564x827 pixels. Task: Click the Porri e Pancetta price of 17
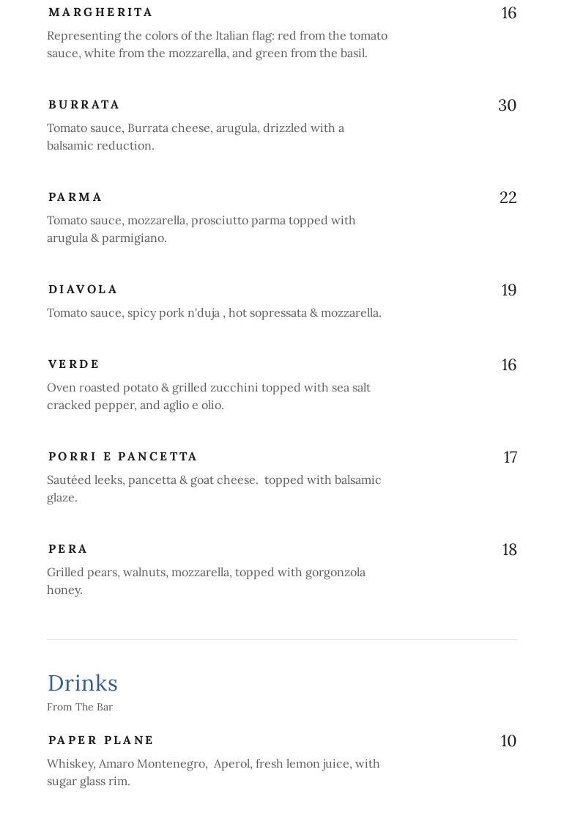click(x=510, y=457)
